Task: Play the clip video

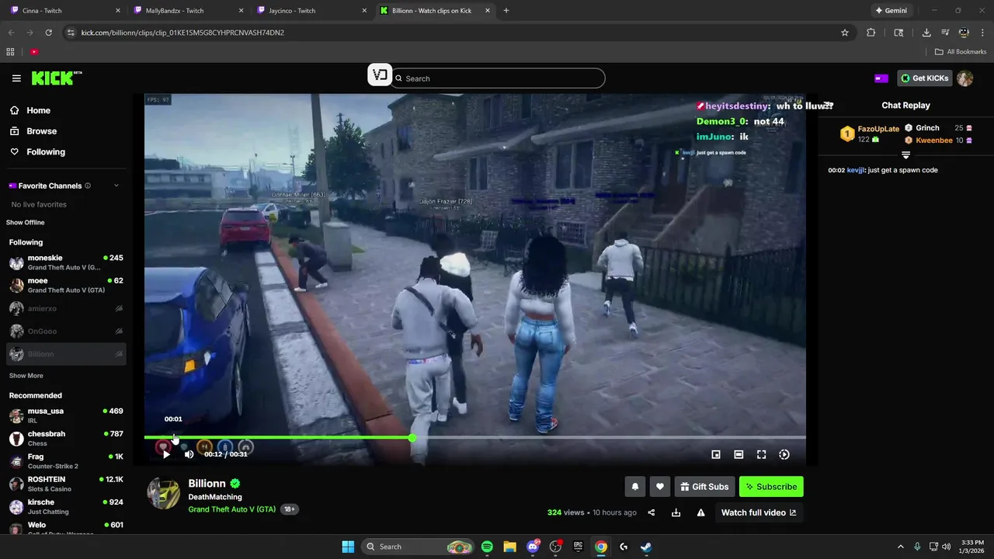Action: point(166,454)
